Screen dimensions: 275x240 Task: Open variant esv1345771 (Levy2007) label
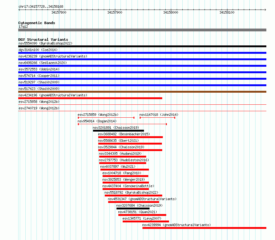coord(142,218)
